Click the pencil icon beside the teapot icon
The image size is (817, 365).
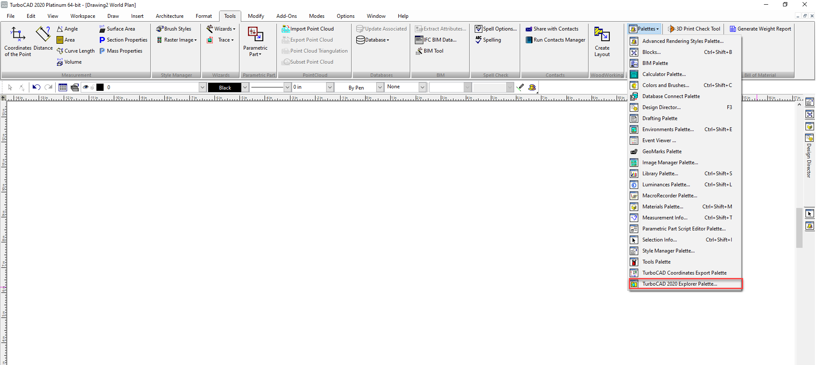point(521,87)
